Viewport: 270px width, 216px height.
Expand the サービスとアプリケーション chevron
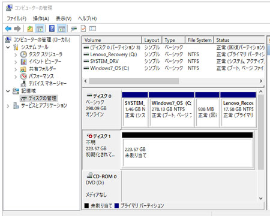coord(8,106)
